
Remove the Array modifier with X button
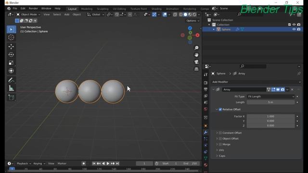tap(292, 89)
